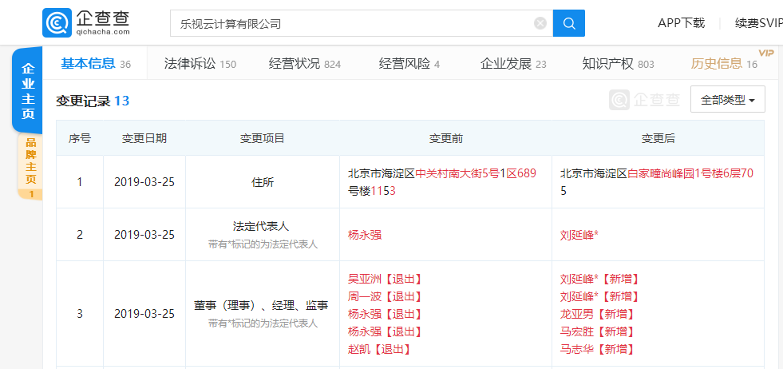Screen dimensions: 783x369
Task: Click 马志华【新增】 entry
Action: point(597,349)
